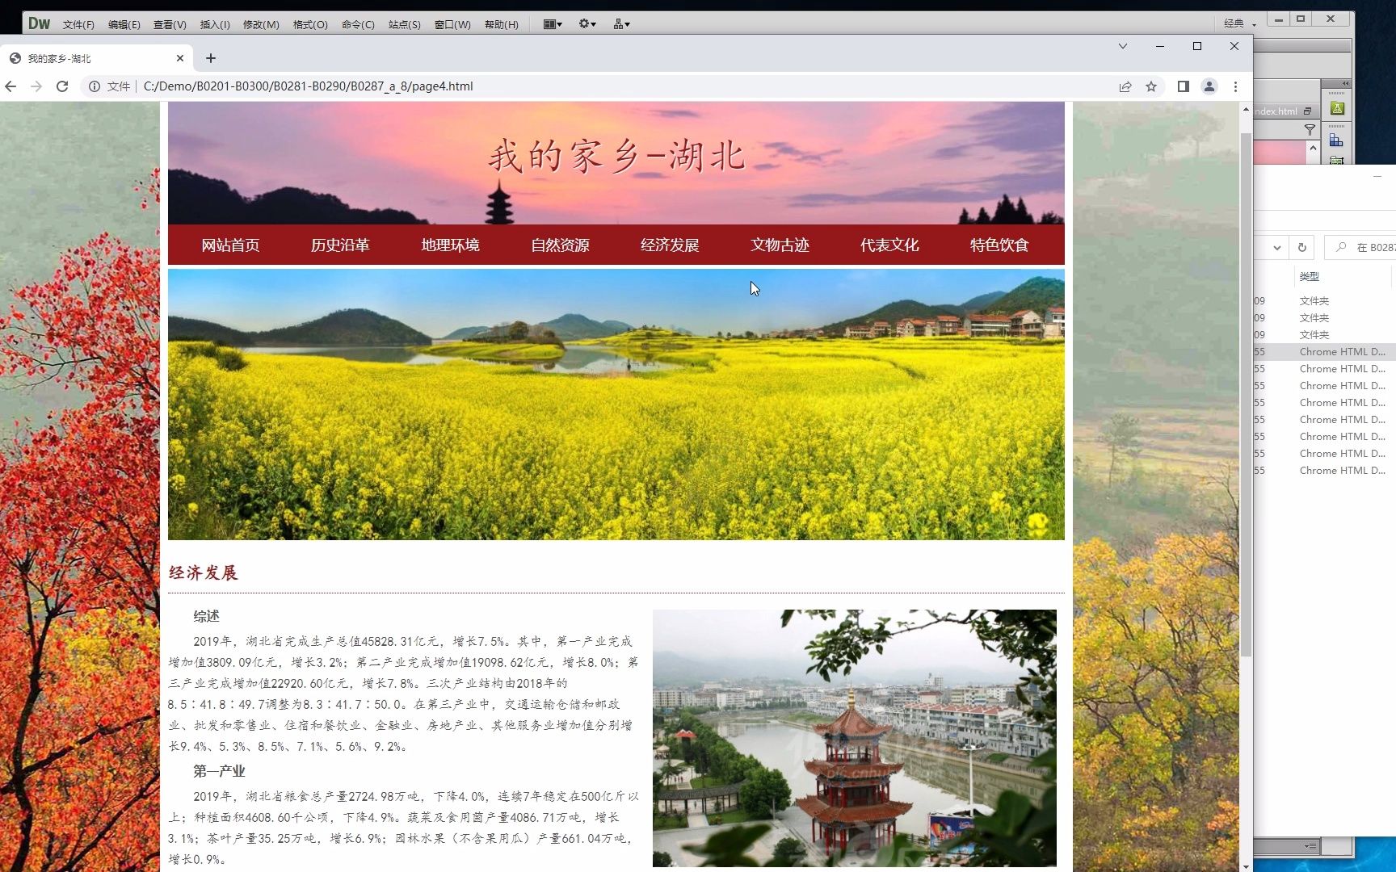Image resolution: width=1396 pixels, height=872 pixels.
Task: Expand the Explorer address bar dropdown
Action: [1276, 247]
